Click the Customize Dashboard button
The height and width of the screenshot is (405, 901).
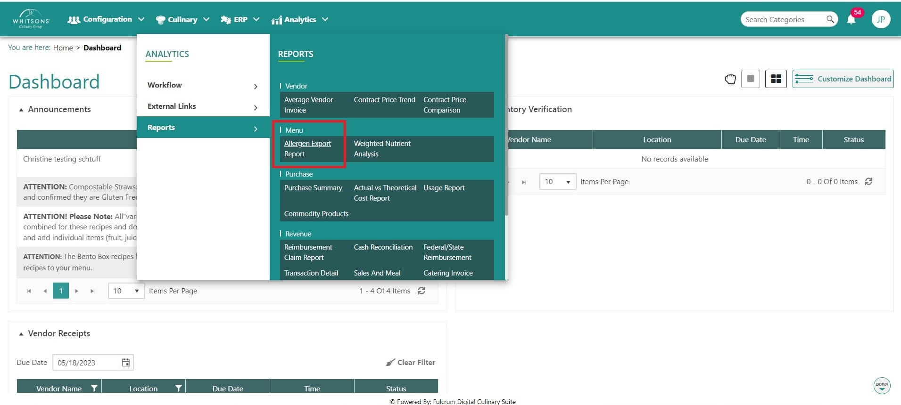click(843, 79)
